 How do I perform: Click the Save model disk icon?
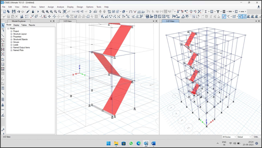pyautogui.click(x=14, y=11)
